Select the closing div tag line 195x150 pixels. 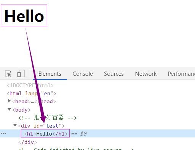(27, 142)
